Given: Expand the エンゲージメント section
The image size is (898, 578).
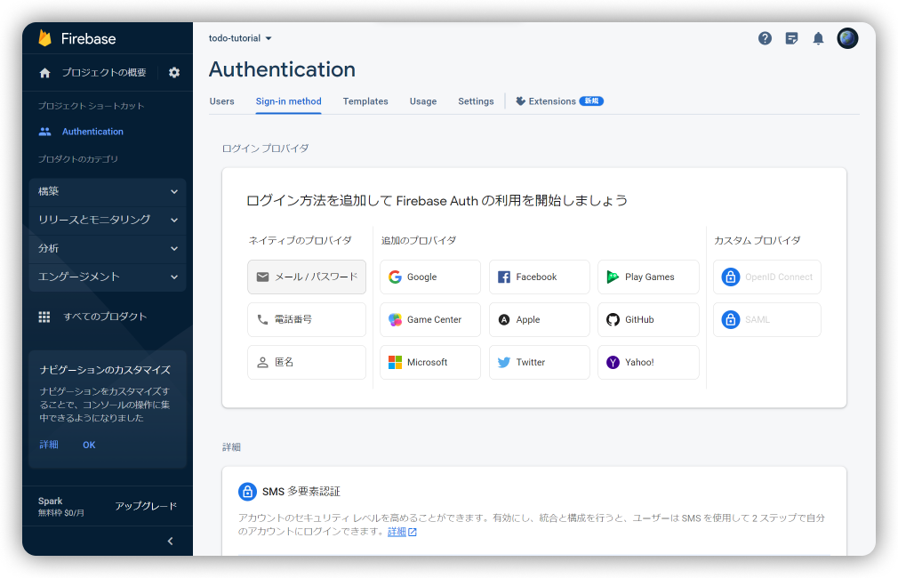Looking at the screenshot, I should point(108,277).
